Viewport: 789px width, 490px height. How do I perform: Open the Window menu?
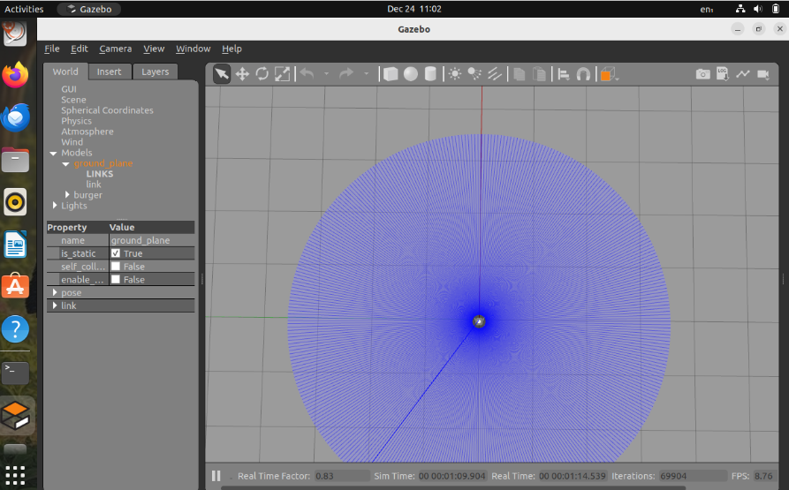pyautogui.click(x=193, y=49)
